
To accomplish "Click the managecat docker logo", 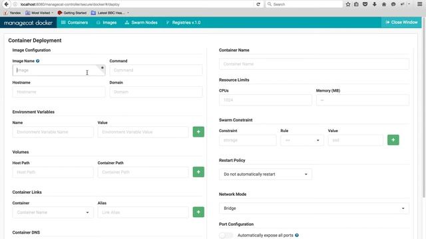I will pyautogui.click(x=28, y=23).
